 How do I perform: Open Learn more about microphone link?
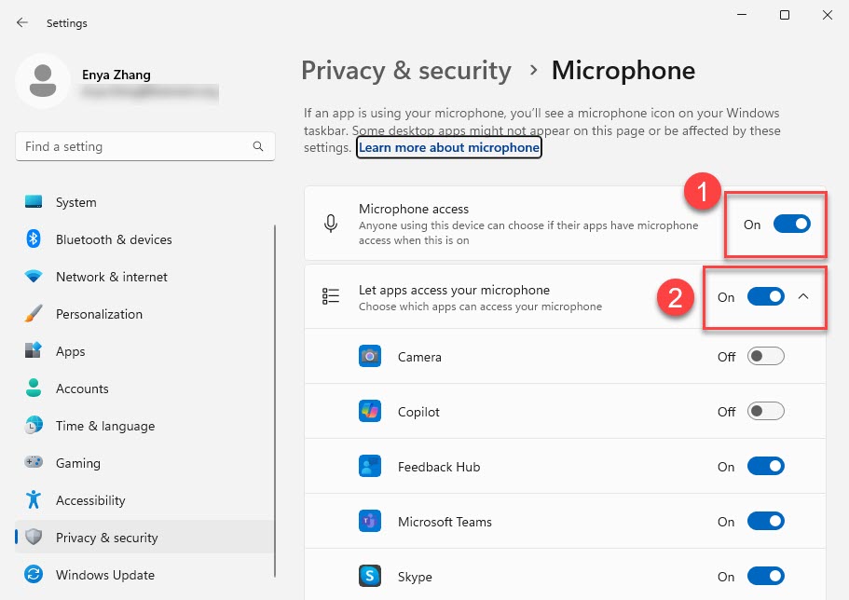tap(448, 147)
